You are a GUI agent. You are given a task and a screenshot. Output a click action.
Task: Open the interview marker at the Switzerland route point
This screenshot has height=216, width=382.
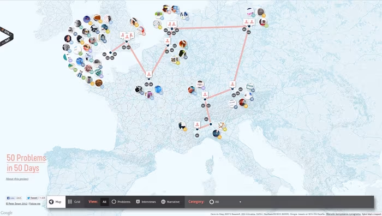[x=205, y=94]
